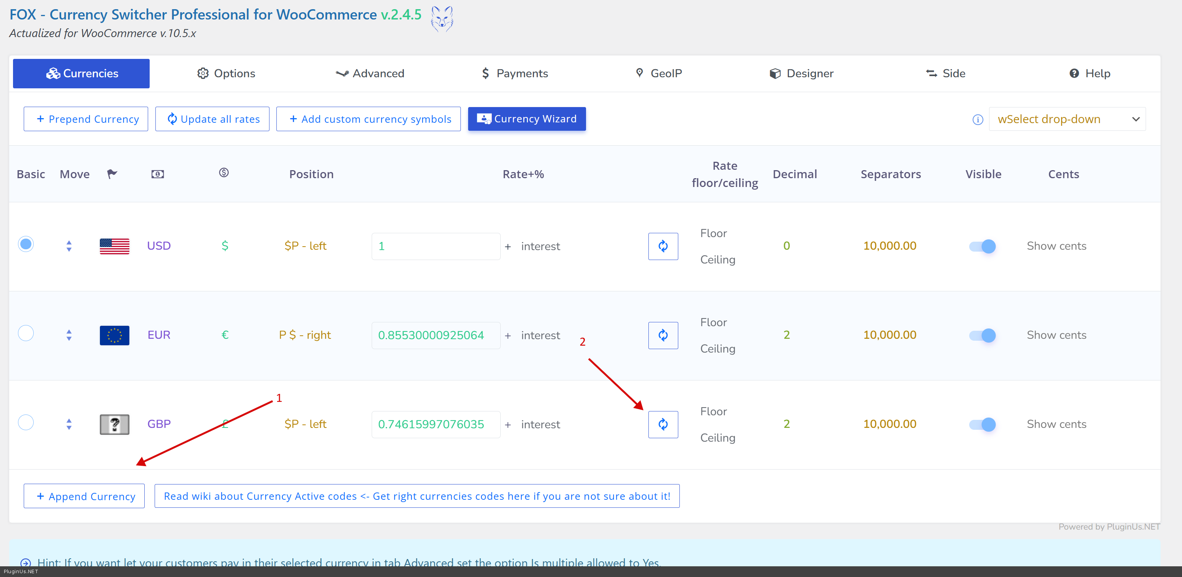Click the info icon beside wSelect drop-down

pyautogui.click(x=977, y=120)
